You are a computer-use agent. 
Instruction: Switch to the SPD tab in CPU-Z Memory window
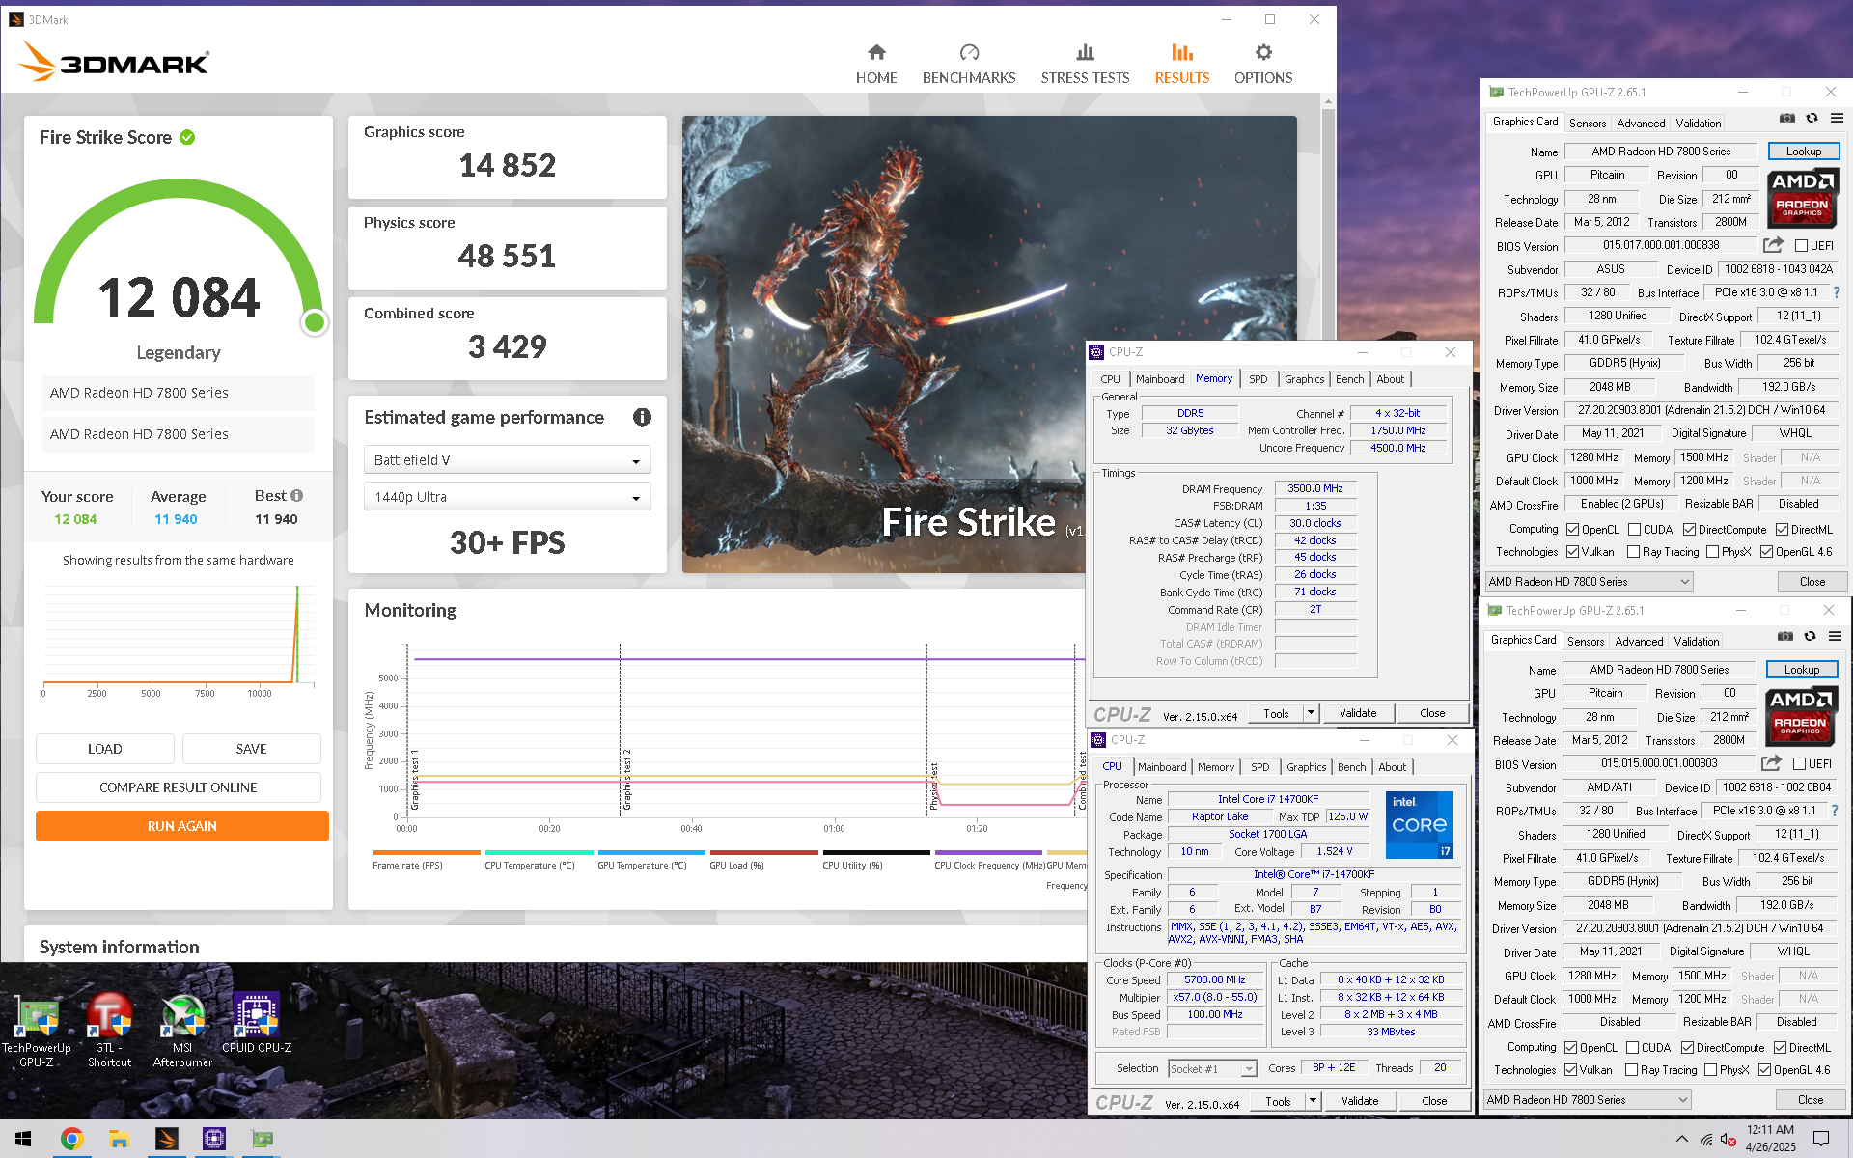(x=1258, y=379)
